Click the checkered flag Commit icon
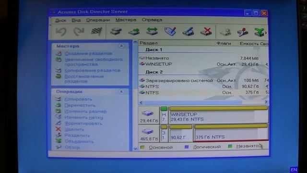This screenshot has width=307, height=173. point(96,31)
